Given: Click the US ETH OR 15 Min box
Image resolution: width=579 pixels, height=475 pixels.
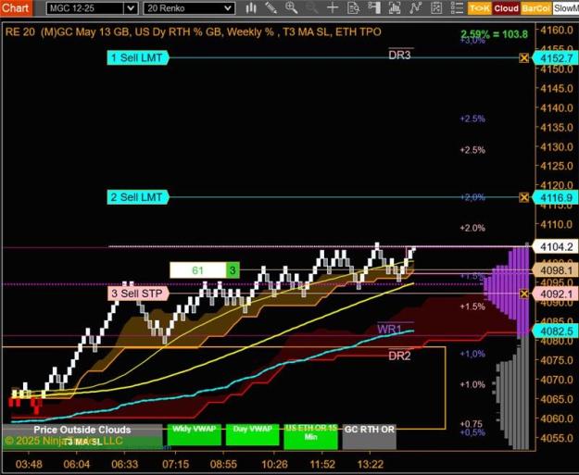Looking at the screenshot, I should [310, 435].
